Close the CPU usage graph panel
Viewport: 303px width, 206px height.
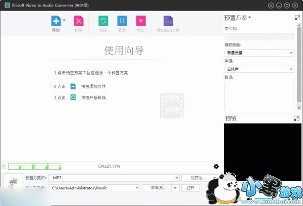pyautogui.click(x=4, y=166)
